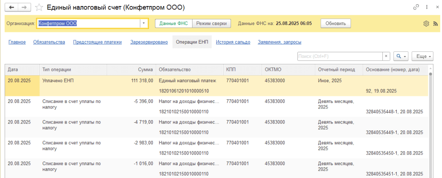The image size is (442, 178).
Task: Switch to Режим сверки mode
Action: click(x=212, y=23)
